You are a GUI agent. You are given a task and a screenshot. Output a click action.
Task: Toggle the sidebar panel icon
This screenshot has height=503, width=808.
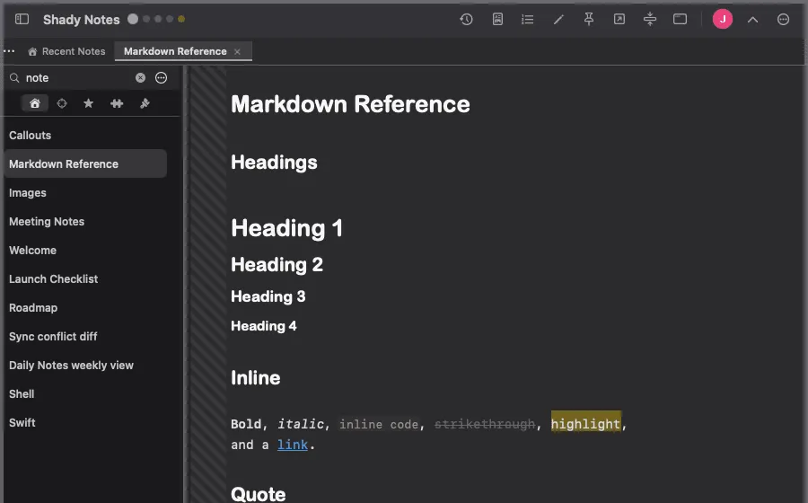pyautogui.click(x=22, y=20)
